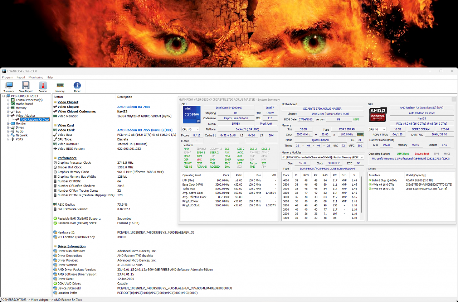Click the Driver Information section heading
This screenshot has width=458, height=302.
pyautogui.click(x=72, y=246)
